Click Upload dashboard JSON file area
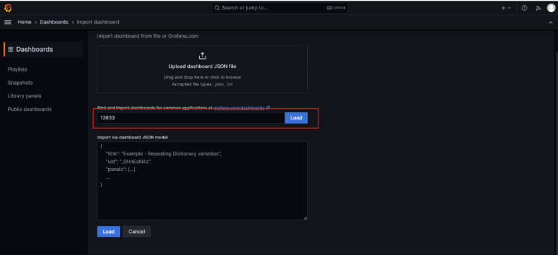 point(202,70)
